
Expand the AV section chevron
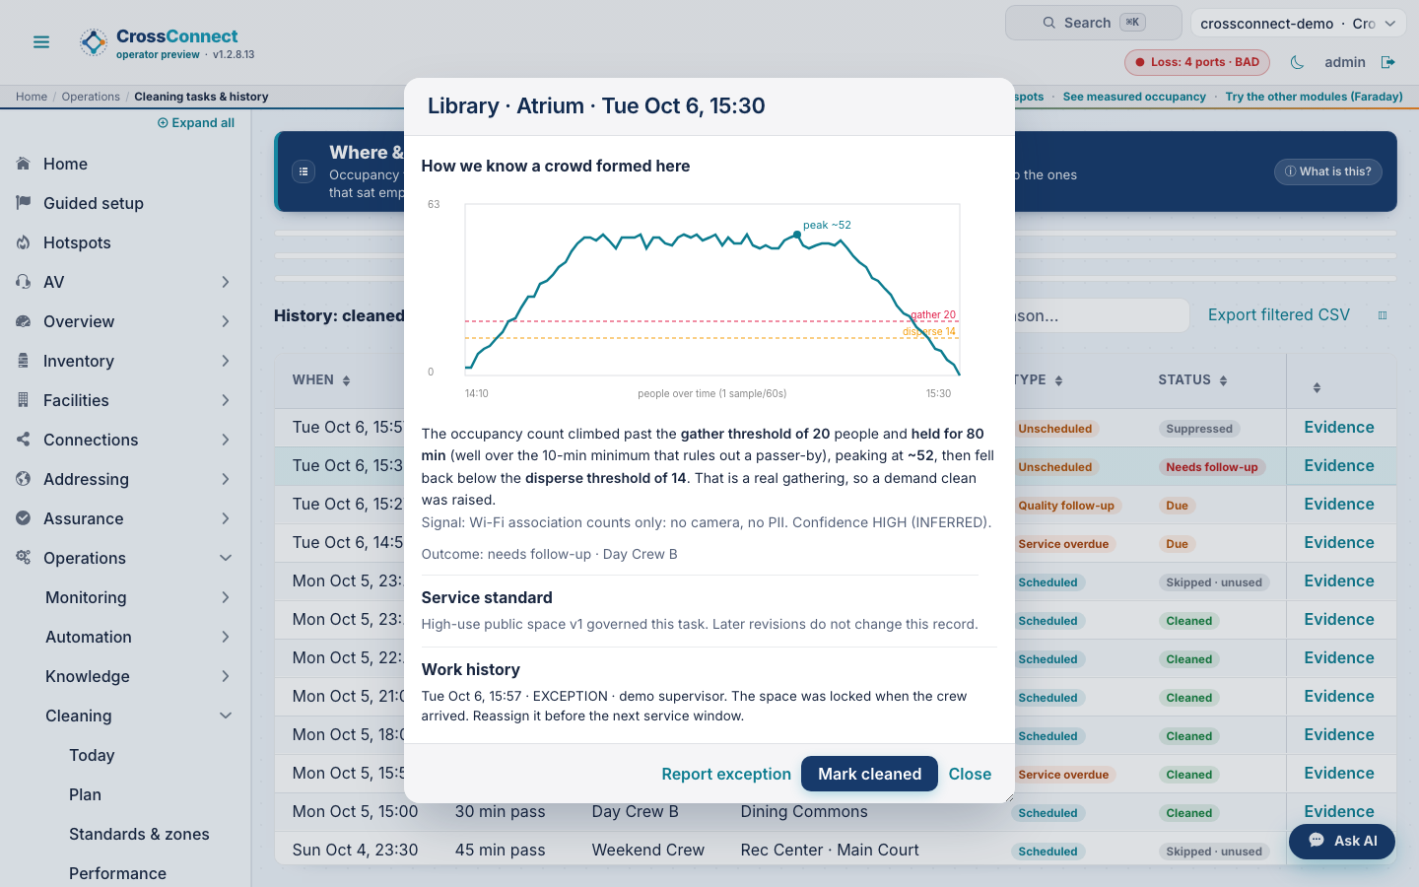pos(226,282)
